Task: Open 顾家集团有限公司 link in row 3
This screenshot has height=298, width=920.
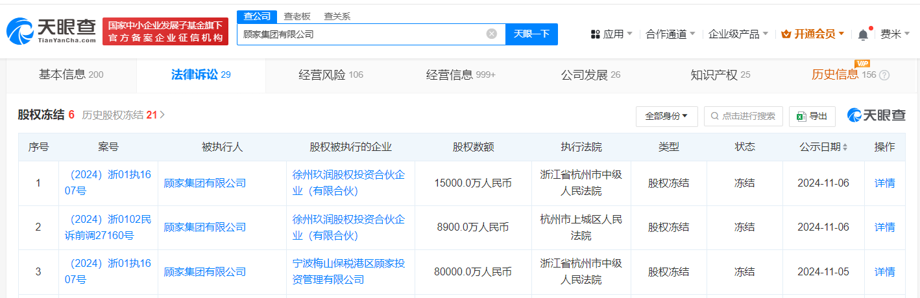Action: 205,271
